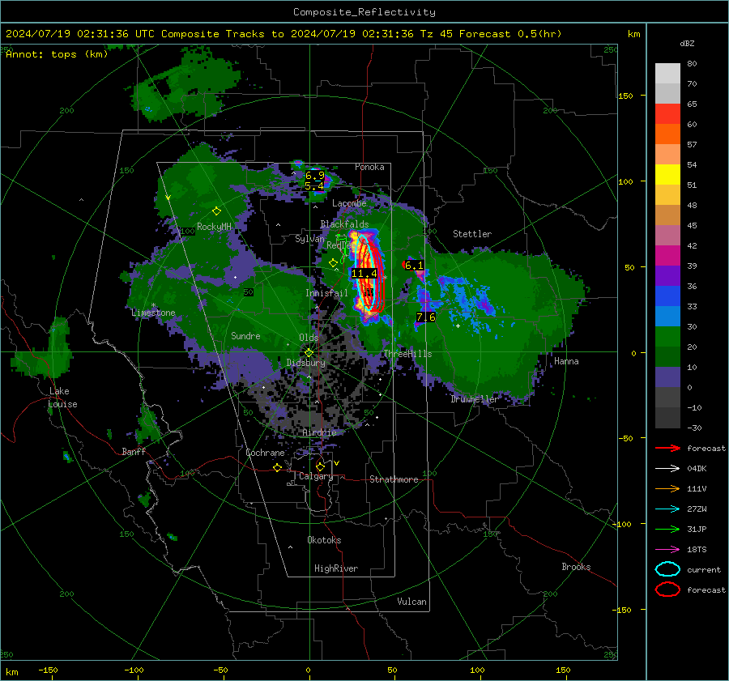Click the Innisfail town label
This screenshot has height=681, width=729.
coord(326,293)
